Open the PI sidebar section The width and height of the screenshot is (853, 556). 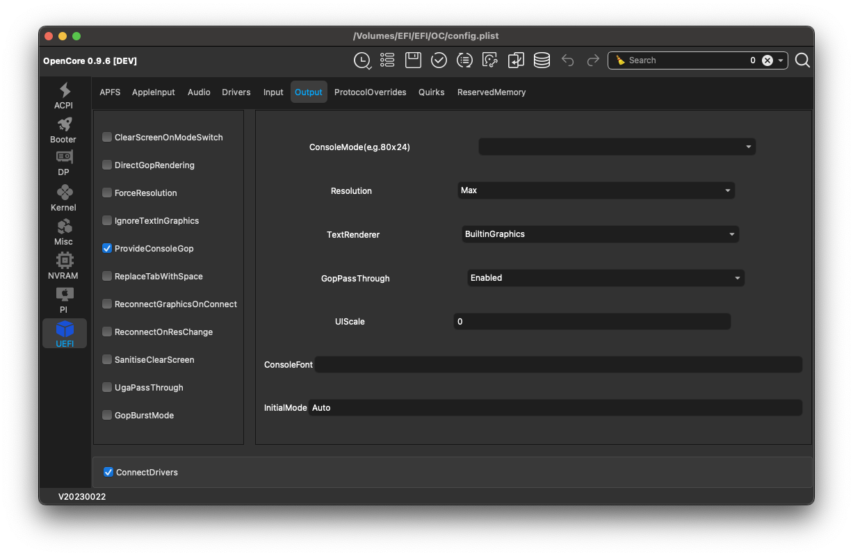click(64, 300)
